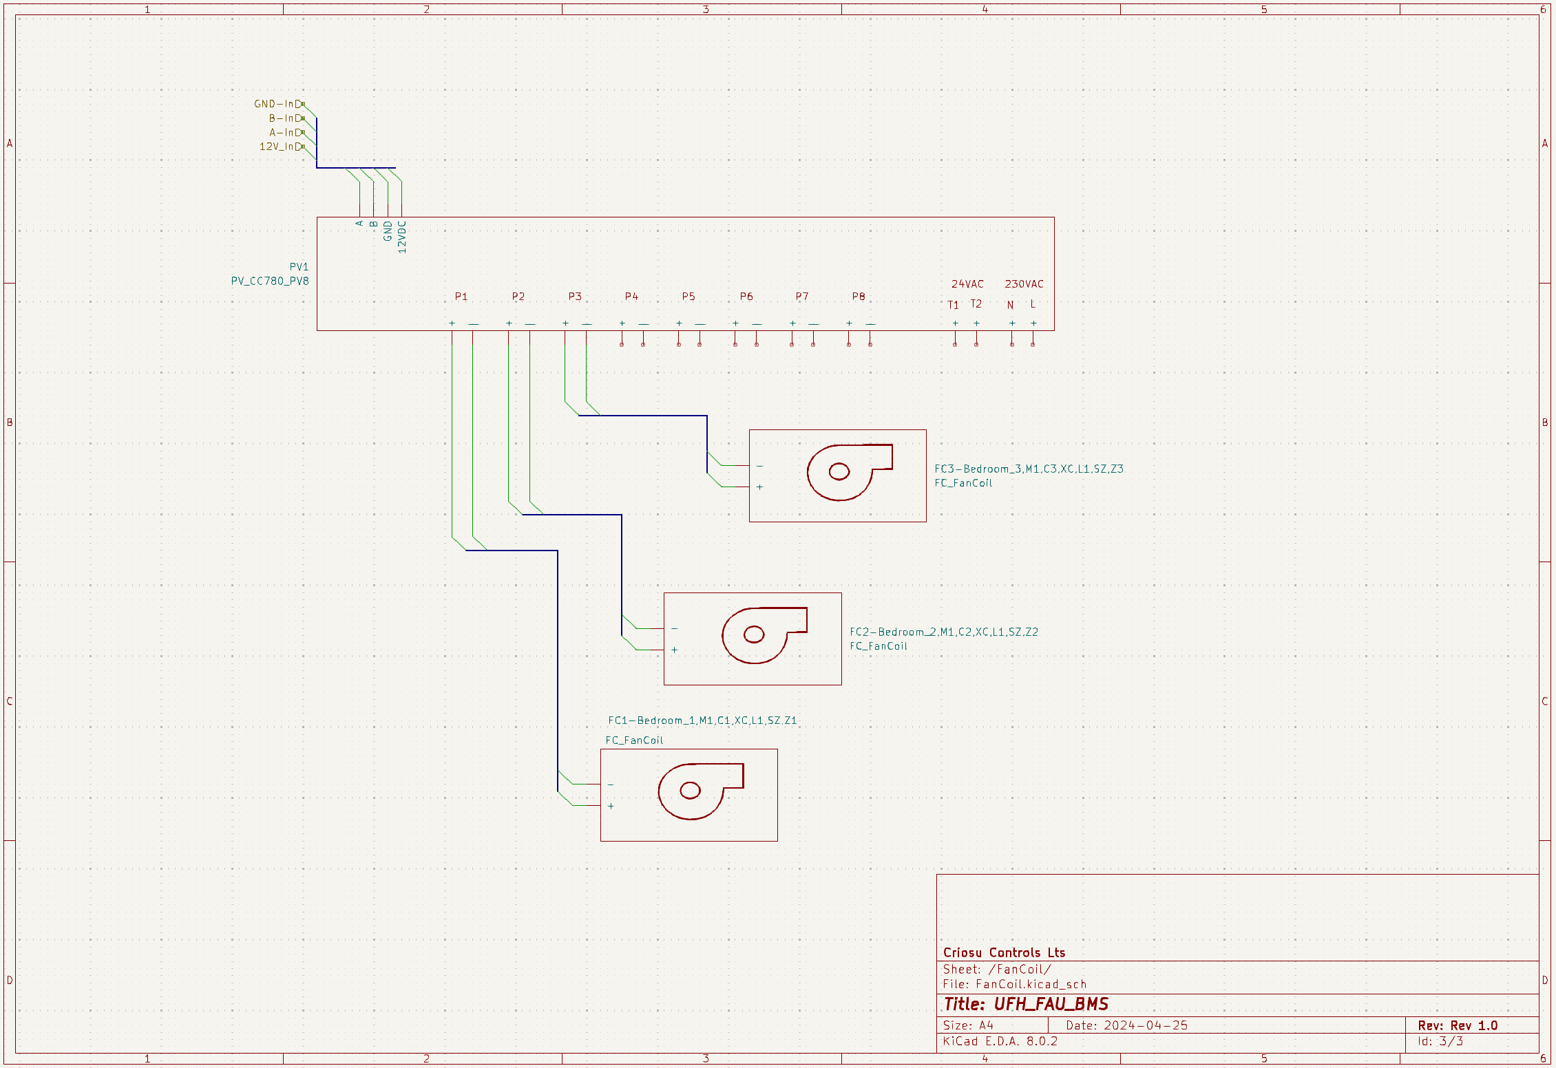
Task: Click the FC1-Bedroom_1 reference text
Action: [702, 720]
